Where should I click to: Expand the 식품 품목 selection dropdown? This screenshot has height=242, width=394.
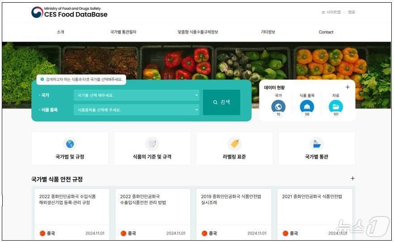(x=136, y=110)
